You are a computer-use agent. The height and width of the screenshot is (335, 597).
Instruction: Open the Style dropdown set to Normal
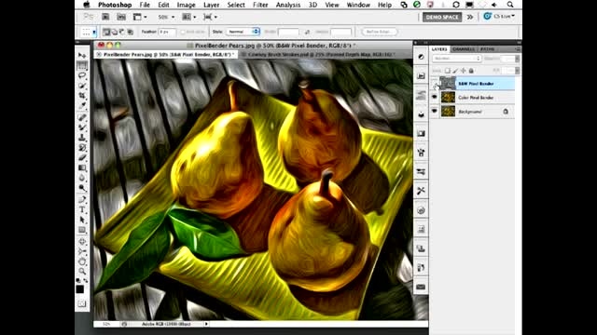tap(243, 32)
